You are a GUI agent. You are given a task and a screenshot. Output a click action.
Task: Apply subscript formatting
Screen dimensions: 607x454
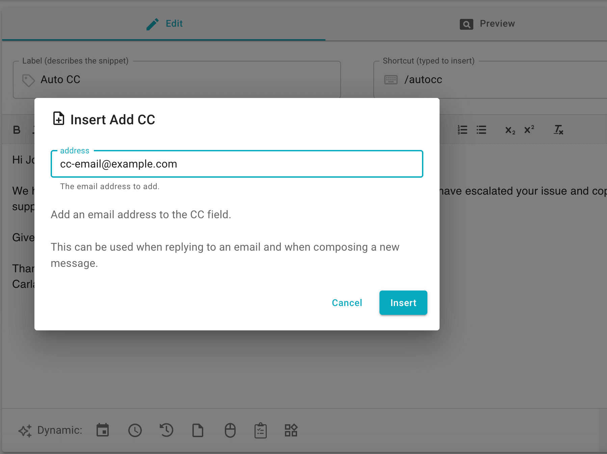tap(509, 130)
